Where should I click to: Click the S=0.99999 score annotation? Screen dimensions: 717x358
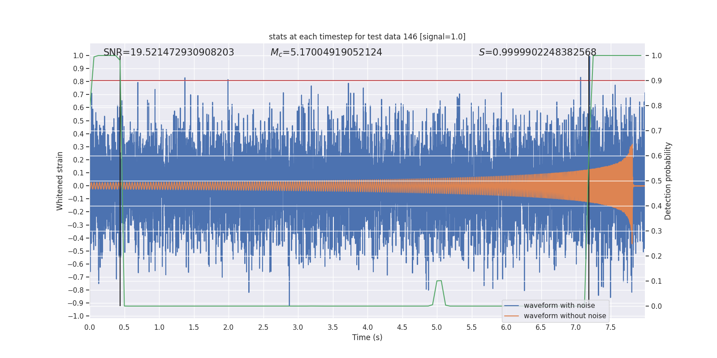(x=537, y=52)
